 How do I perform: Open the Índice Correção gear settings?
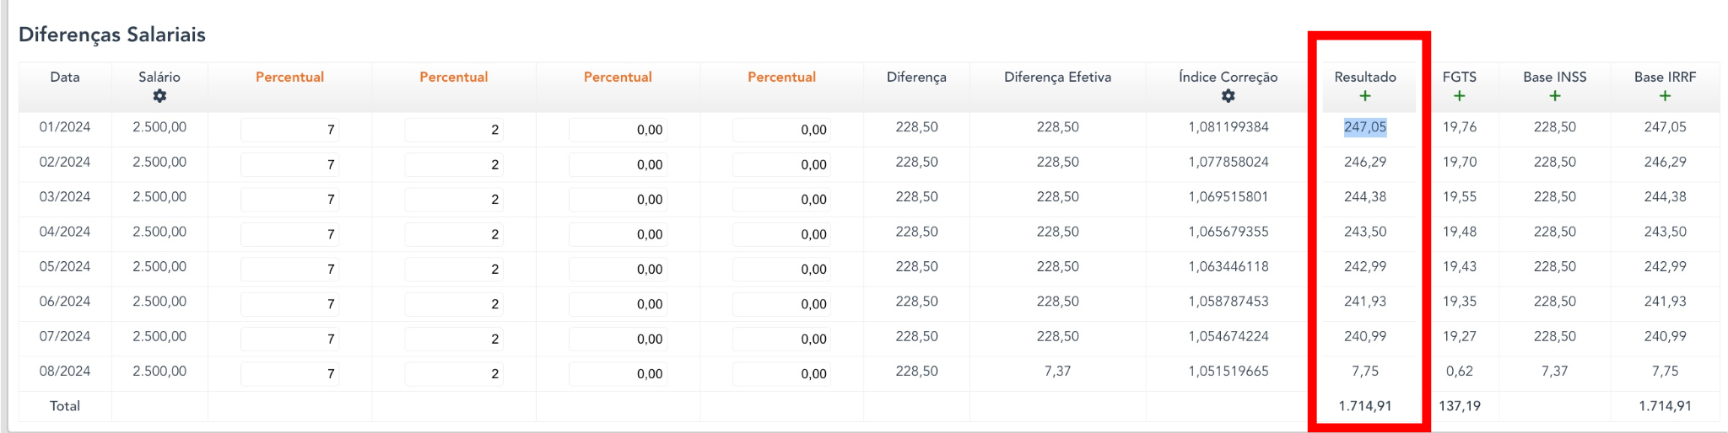[x=1228, y=96]
